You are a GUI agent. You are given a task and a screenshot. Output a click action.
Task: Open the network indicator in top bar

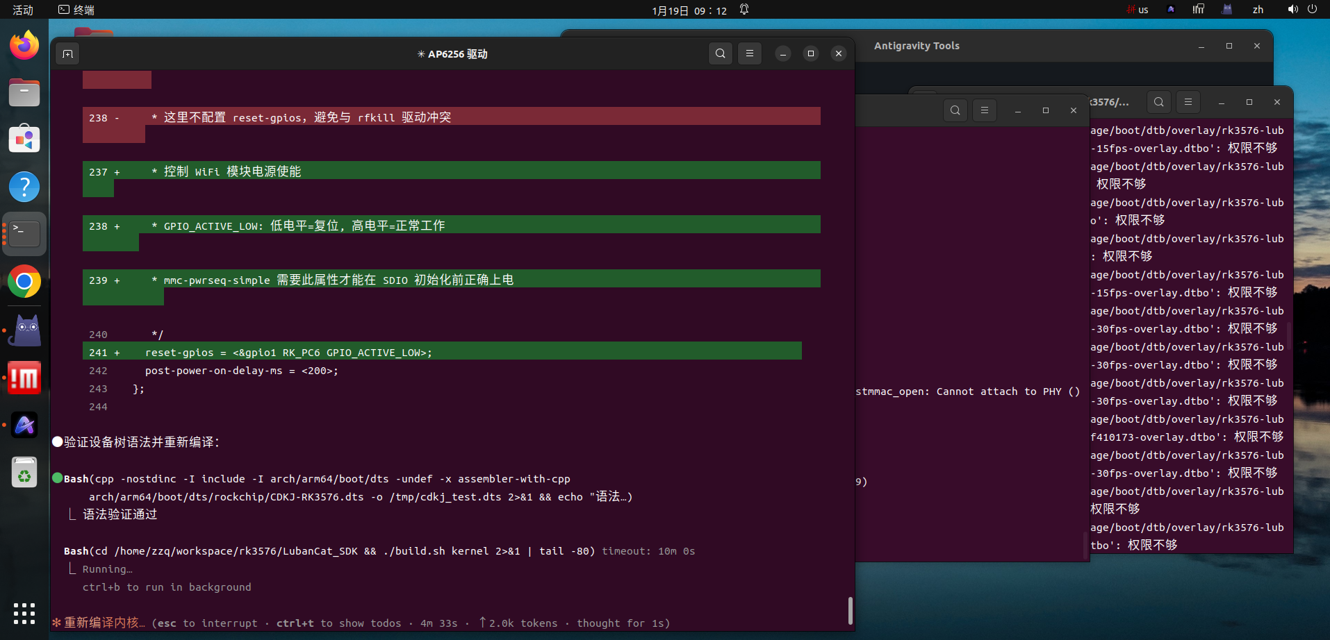[1199, 10]
